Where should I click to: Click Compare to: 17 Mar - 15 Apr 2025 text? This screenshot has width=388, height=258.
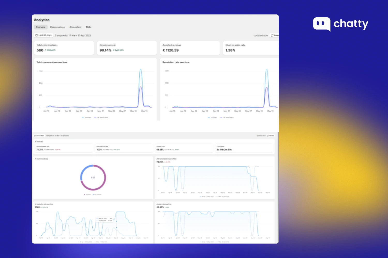point(73,36)
